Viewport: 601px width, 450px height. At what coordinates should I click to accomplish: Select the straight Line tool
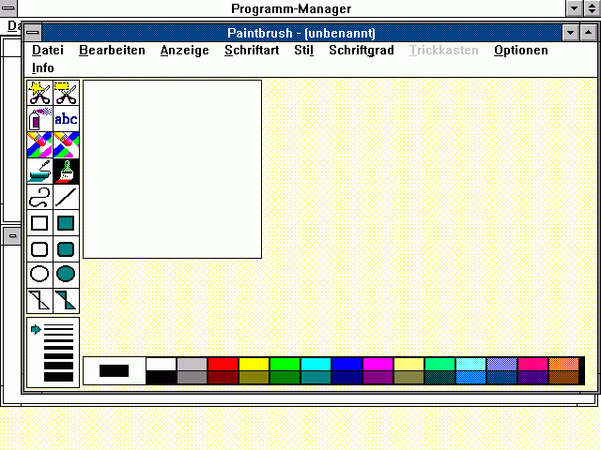(67, 197)
